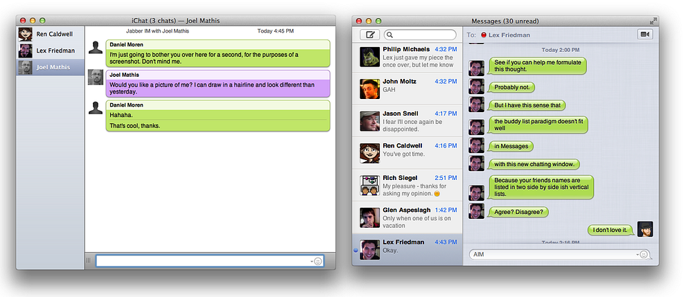The width and height of the screenshot is (693, 297).
Task: Click the avatar beside "Probably not." bubble
Action: click(x=477, y=87)
